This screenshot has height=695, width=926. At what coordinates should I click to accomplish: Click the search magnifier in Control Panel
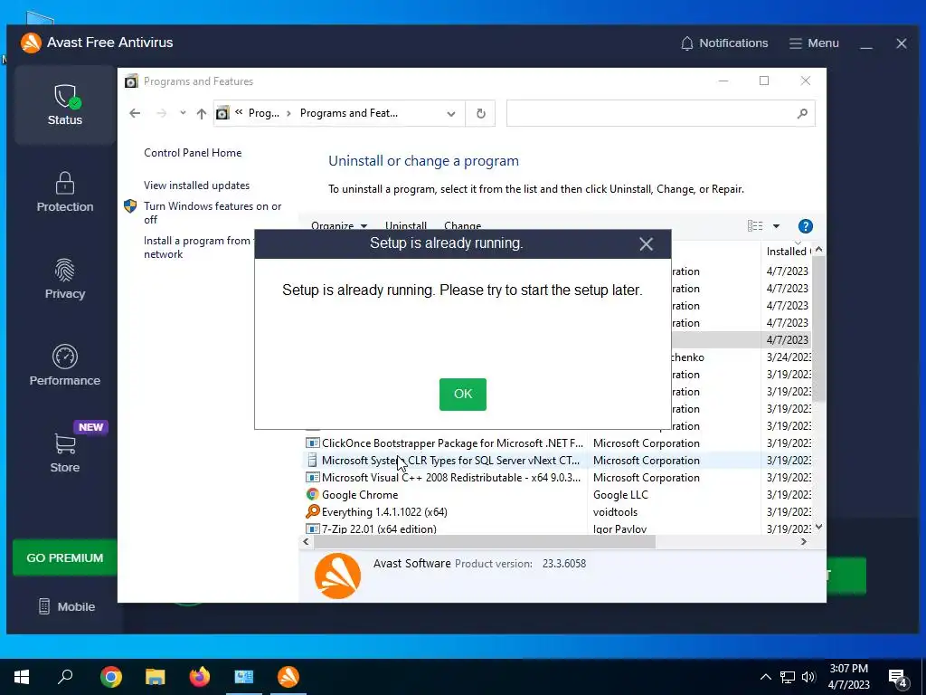pyautogui.click(x=802, y=113)
